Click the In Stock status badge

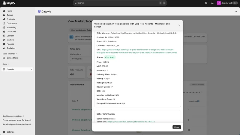(110, 57)
